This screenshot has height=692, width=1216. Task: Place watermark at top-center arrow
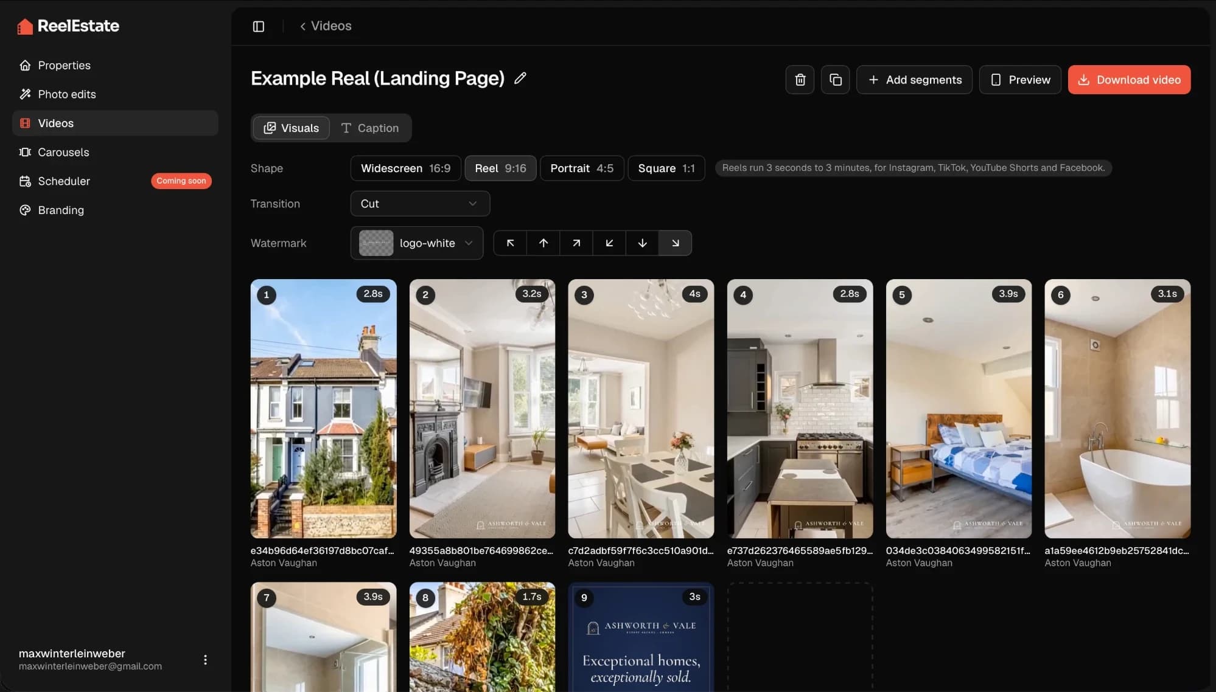(x=543, y=243)
